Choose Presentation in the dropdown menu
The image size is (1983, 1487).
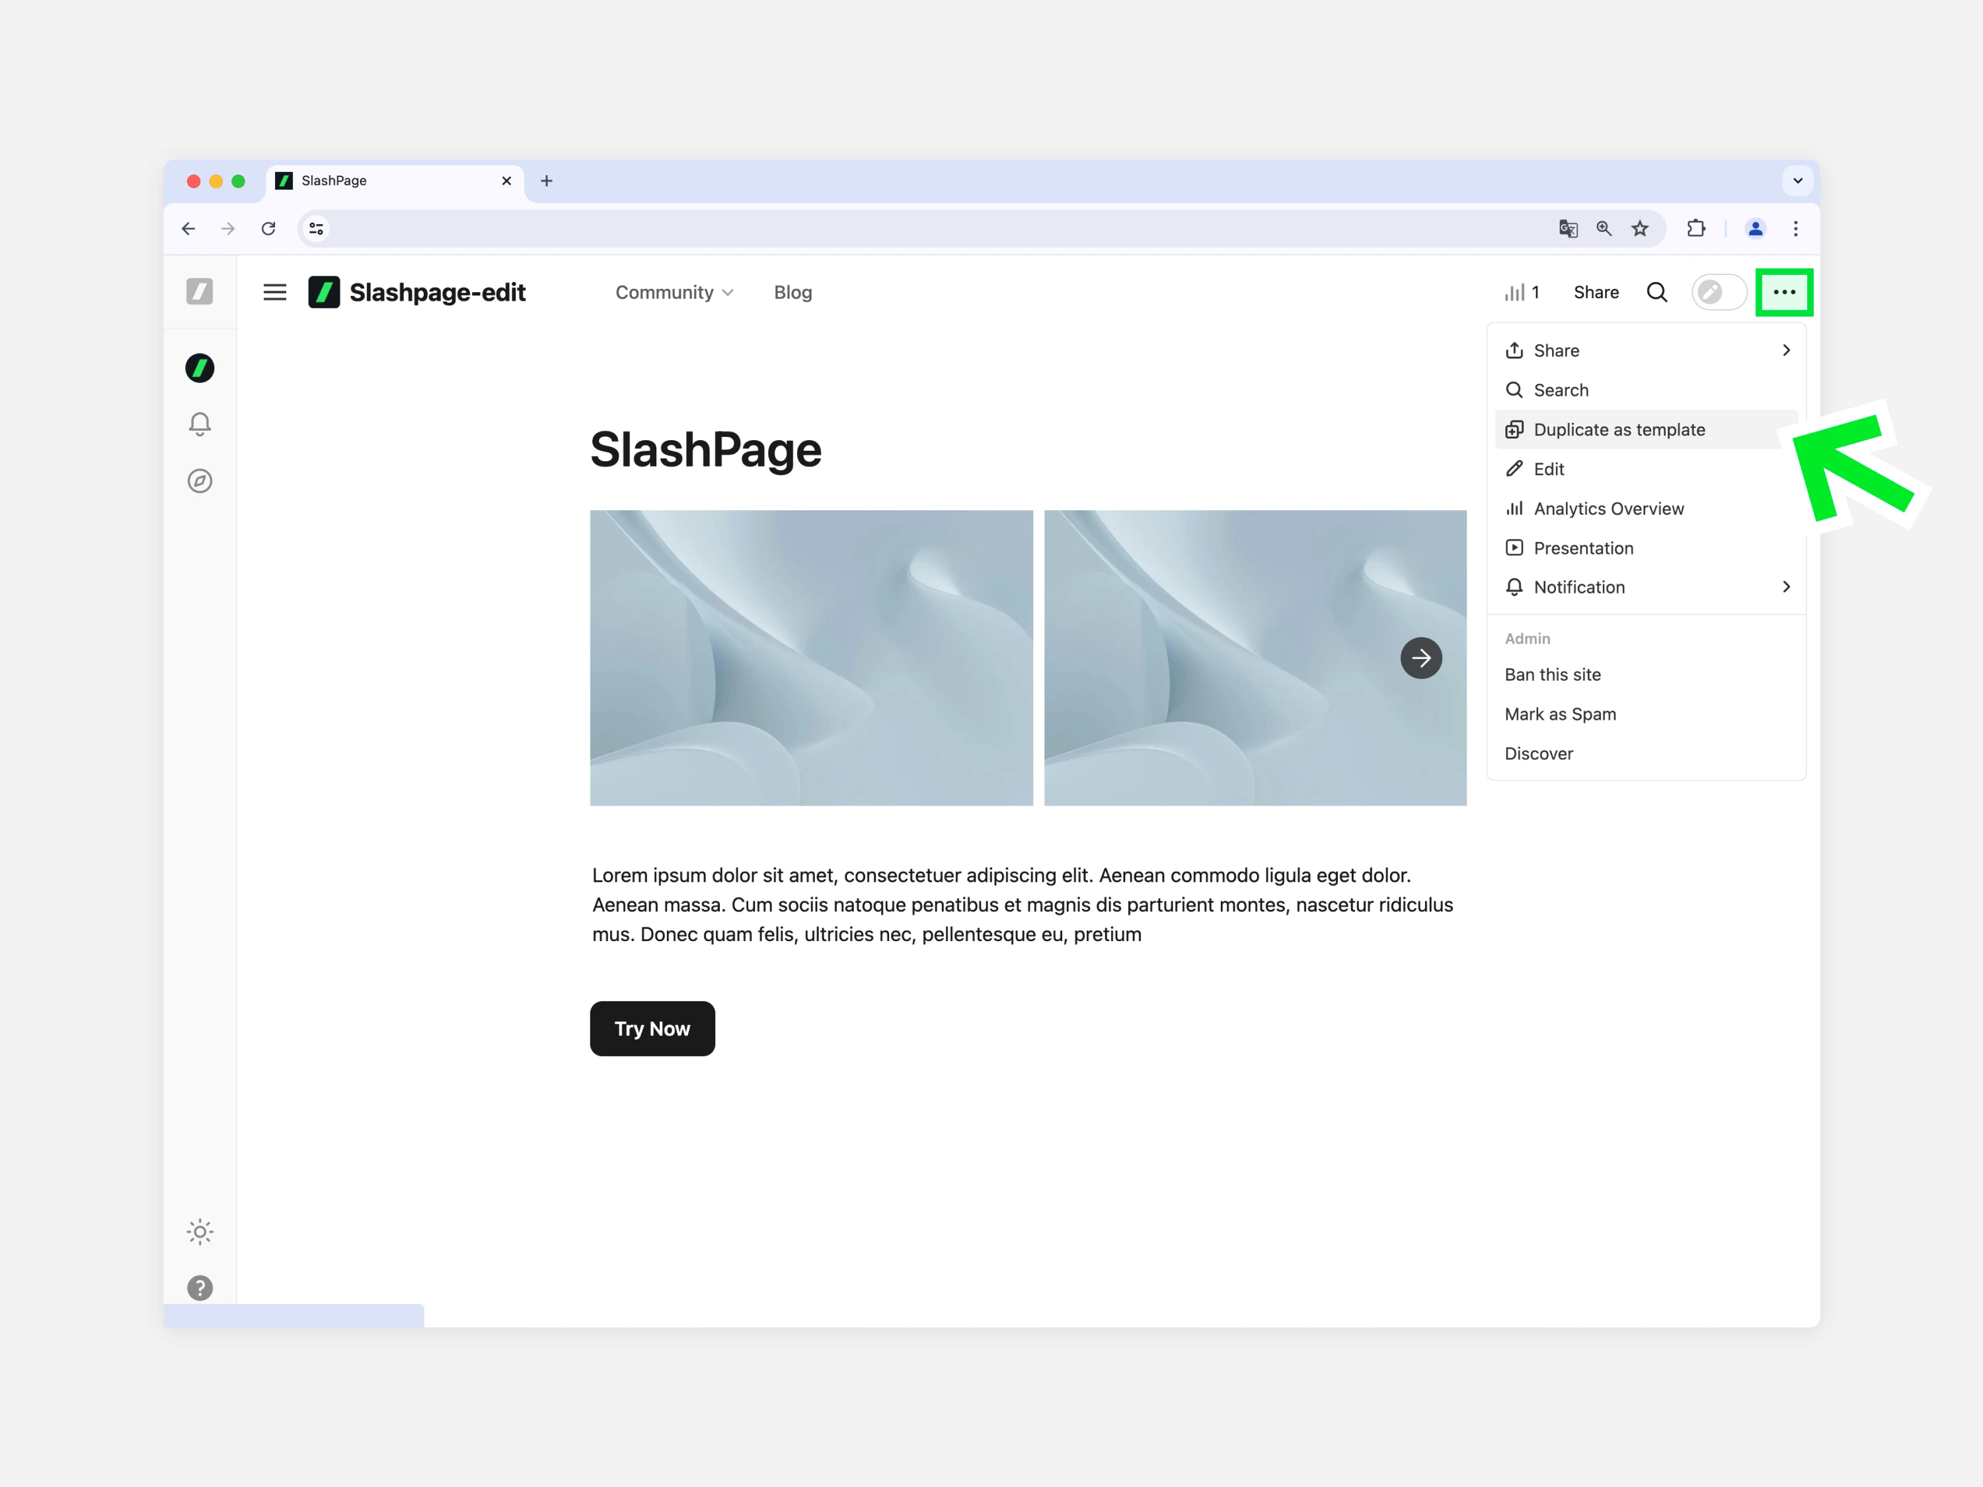pyautogui.click(x=1583, y=548)
